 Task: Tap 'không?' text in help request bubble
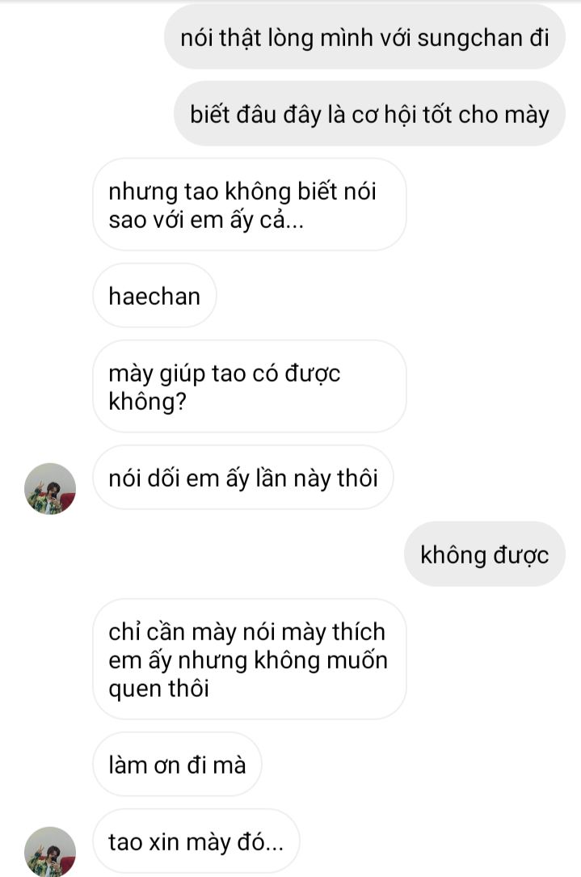coord(148,402)
